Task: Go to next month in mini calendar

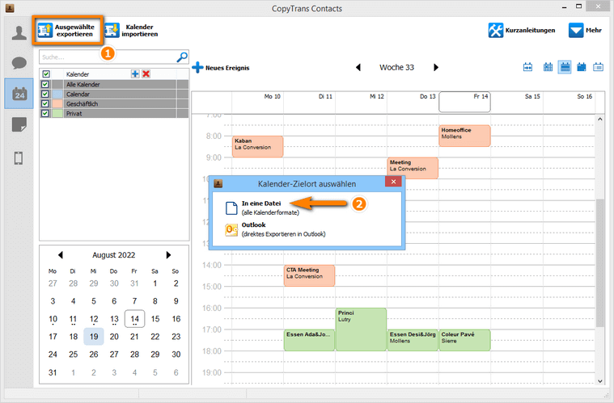Action: pos(168,255)
